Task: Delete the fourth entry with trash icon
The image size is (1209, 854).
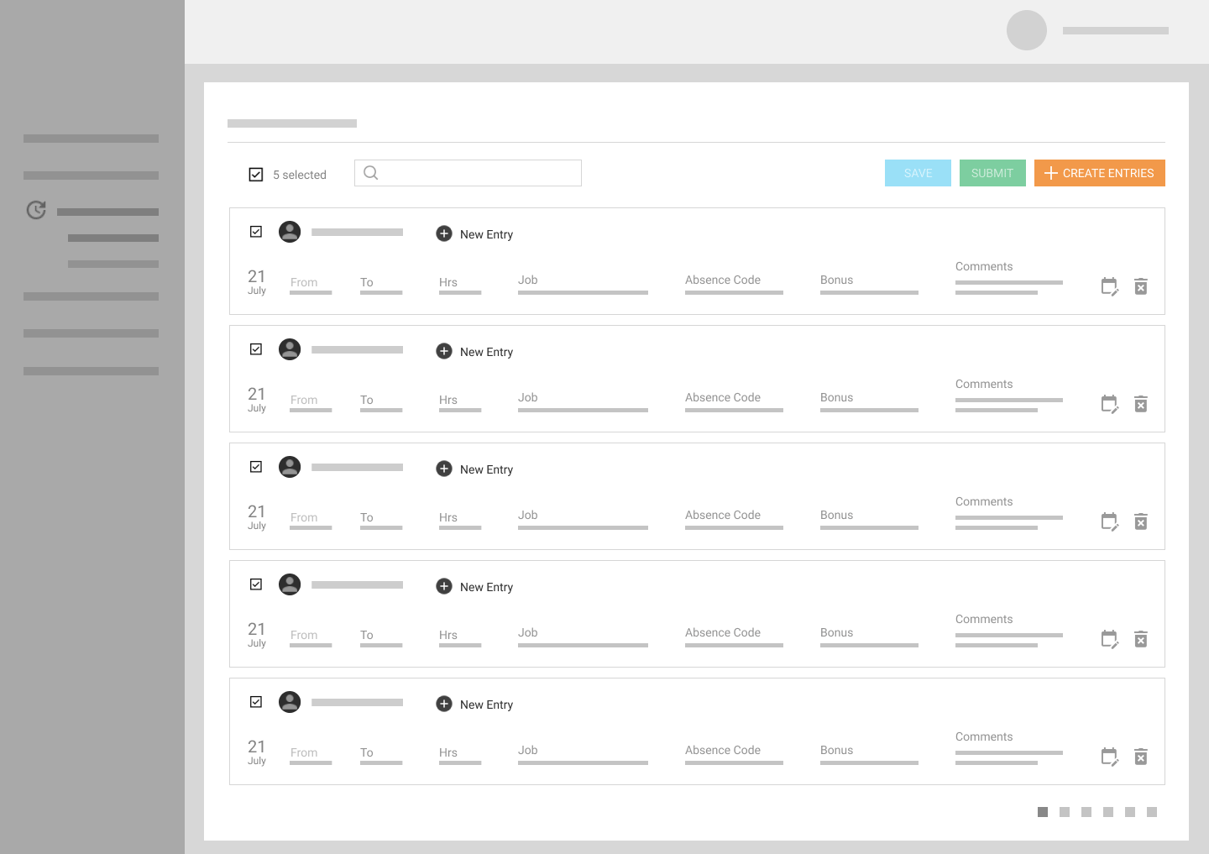Action: coord(1141,639)
